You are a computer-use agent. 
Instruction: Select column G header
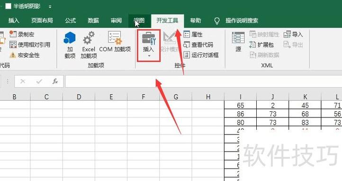click(176, 97)
